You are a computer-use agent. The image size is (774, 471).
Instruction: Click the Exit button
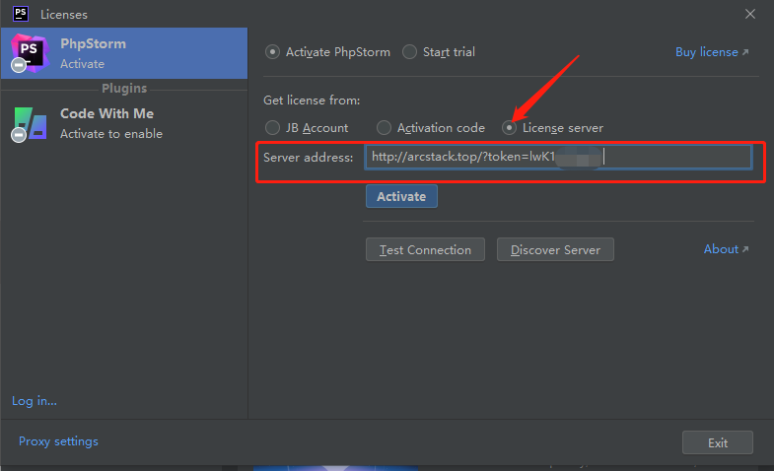pos(717,442)
